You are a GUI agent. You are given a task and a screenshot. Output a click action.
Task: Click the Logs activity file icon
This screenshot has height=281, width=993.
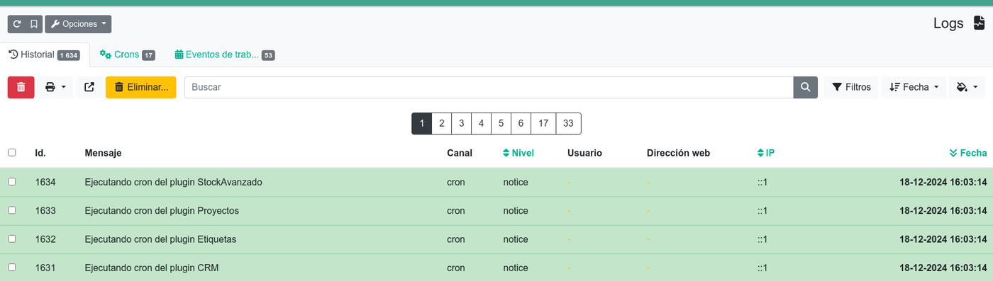[x=979, y=23]
